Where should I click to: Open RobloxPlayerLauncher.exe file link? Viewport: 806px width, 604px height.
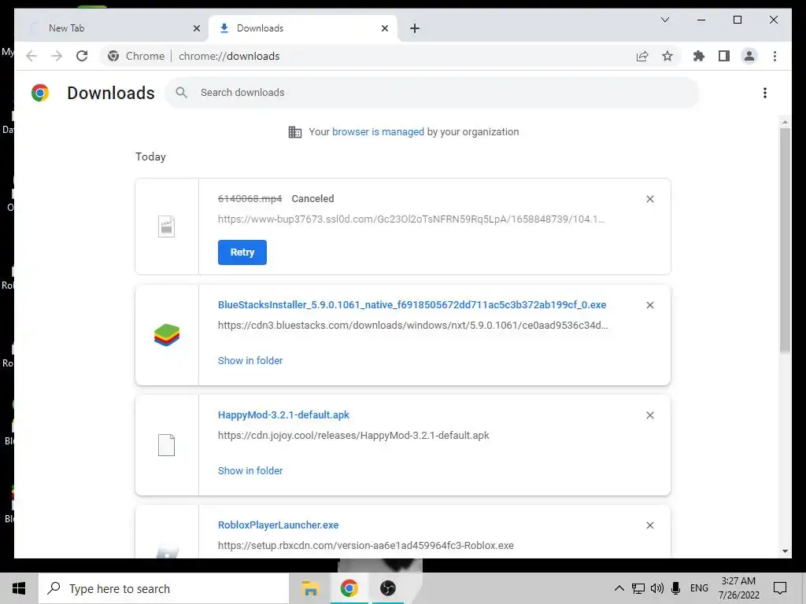coord(278,525)
